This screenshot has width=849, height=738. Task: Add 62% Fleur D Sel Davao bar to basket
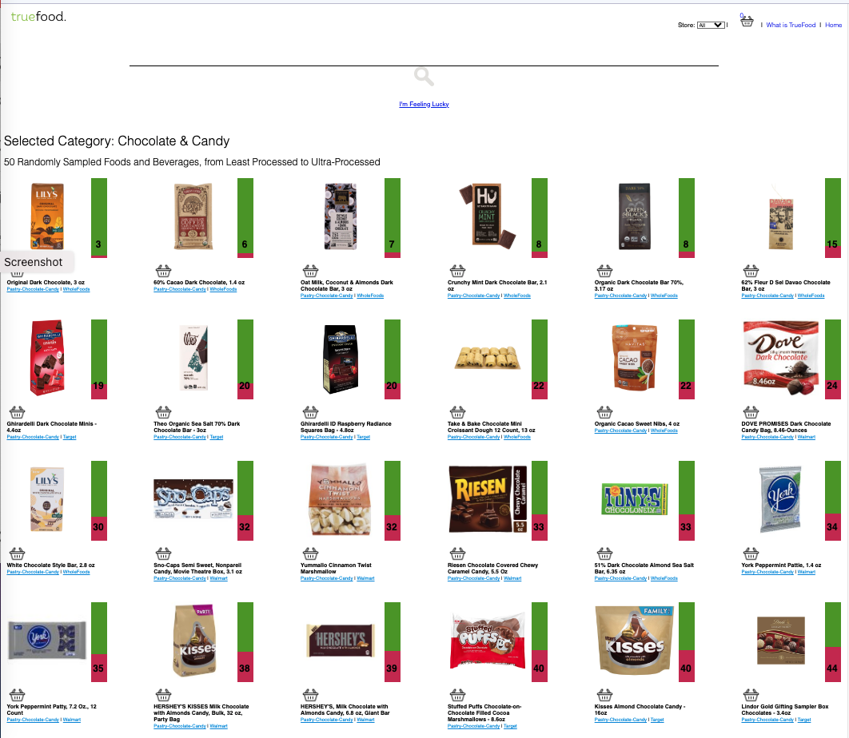pyautogui.click(x=751, y=271)
